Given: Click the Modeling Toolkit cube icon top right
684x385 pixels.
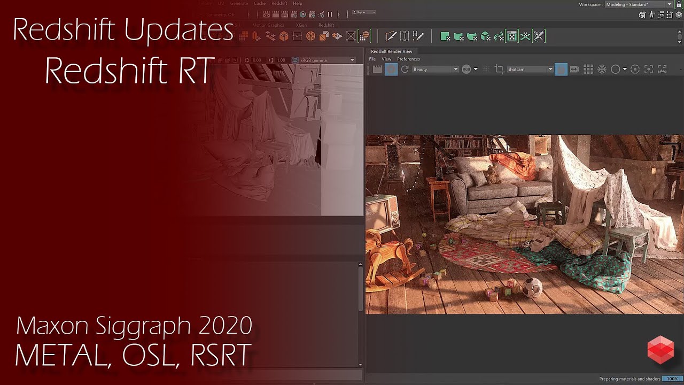Looking at the screenshot, I should pos(642,15).
